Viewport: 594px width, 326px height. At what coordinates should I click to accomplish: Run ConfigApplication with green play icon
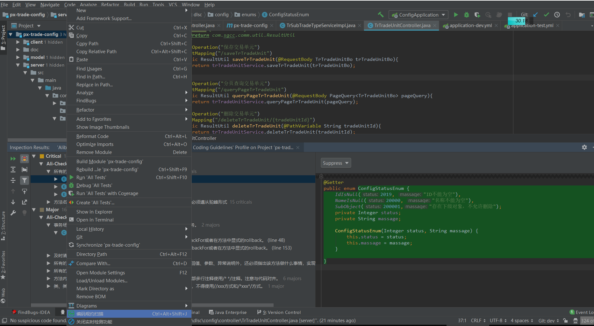tap(456, 15)
